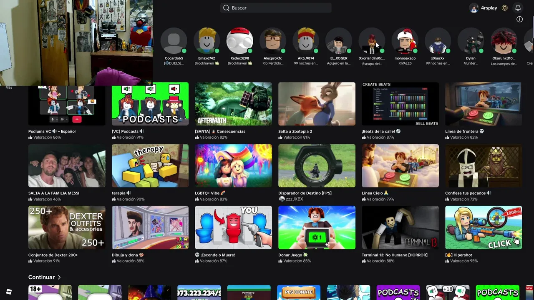Click the Continuar heading

click(x=41, y=277)
